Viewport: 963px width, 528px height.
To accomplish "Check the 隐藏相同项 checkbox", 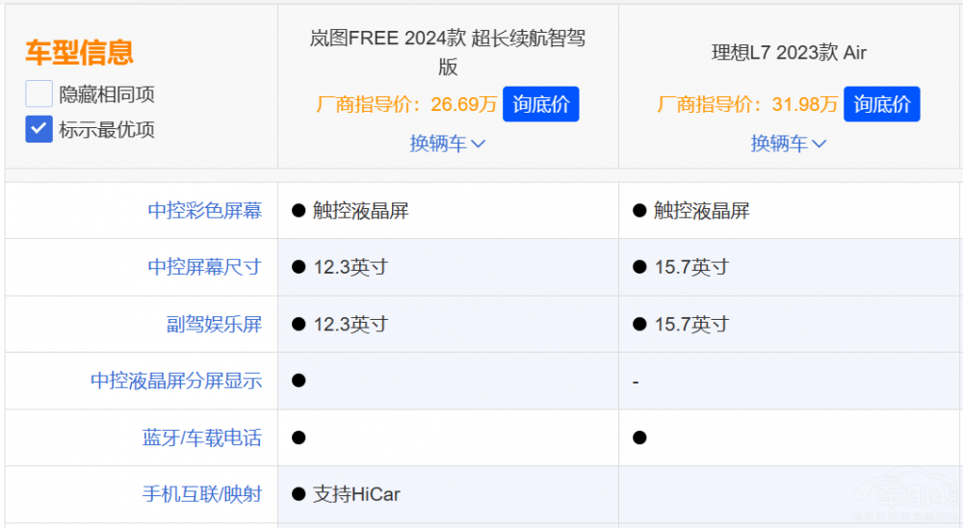I will [39, 94].
